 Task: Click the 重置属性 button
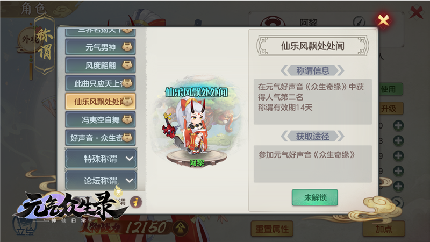[272, 229]
